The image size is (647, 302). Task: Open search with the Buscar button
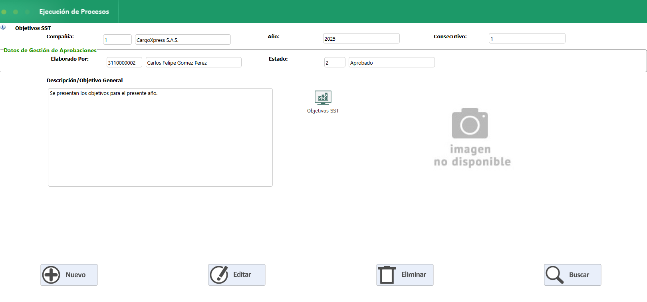[x=573, y=275]
